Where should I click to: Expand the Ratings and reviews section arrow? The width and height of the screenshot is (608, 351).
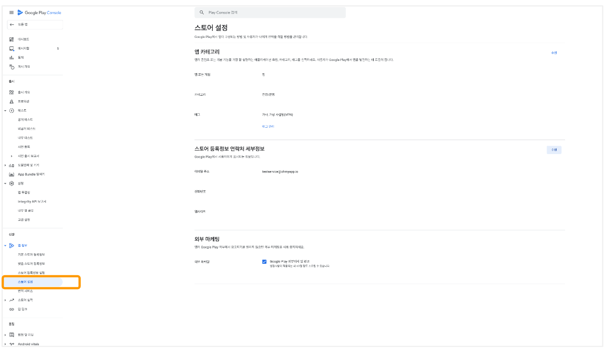tap(5, 335)
